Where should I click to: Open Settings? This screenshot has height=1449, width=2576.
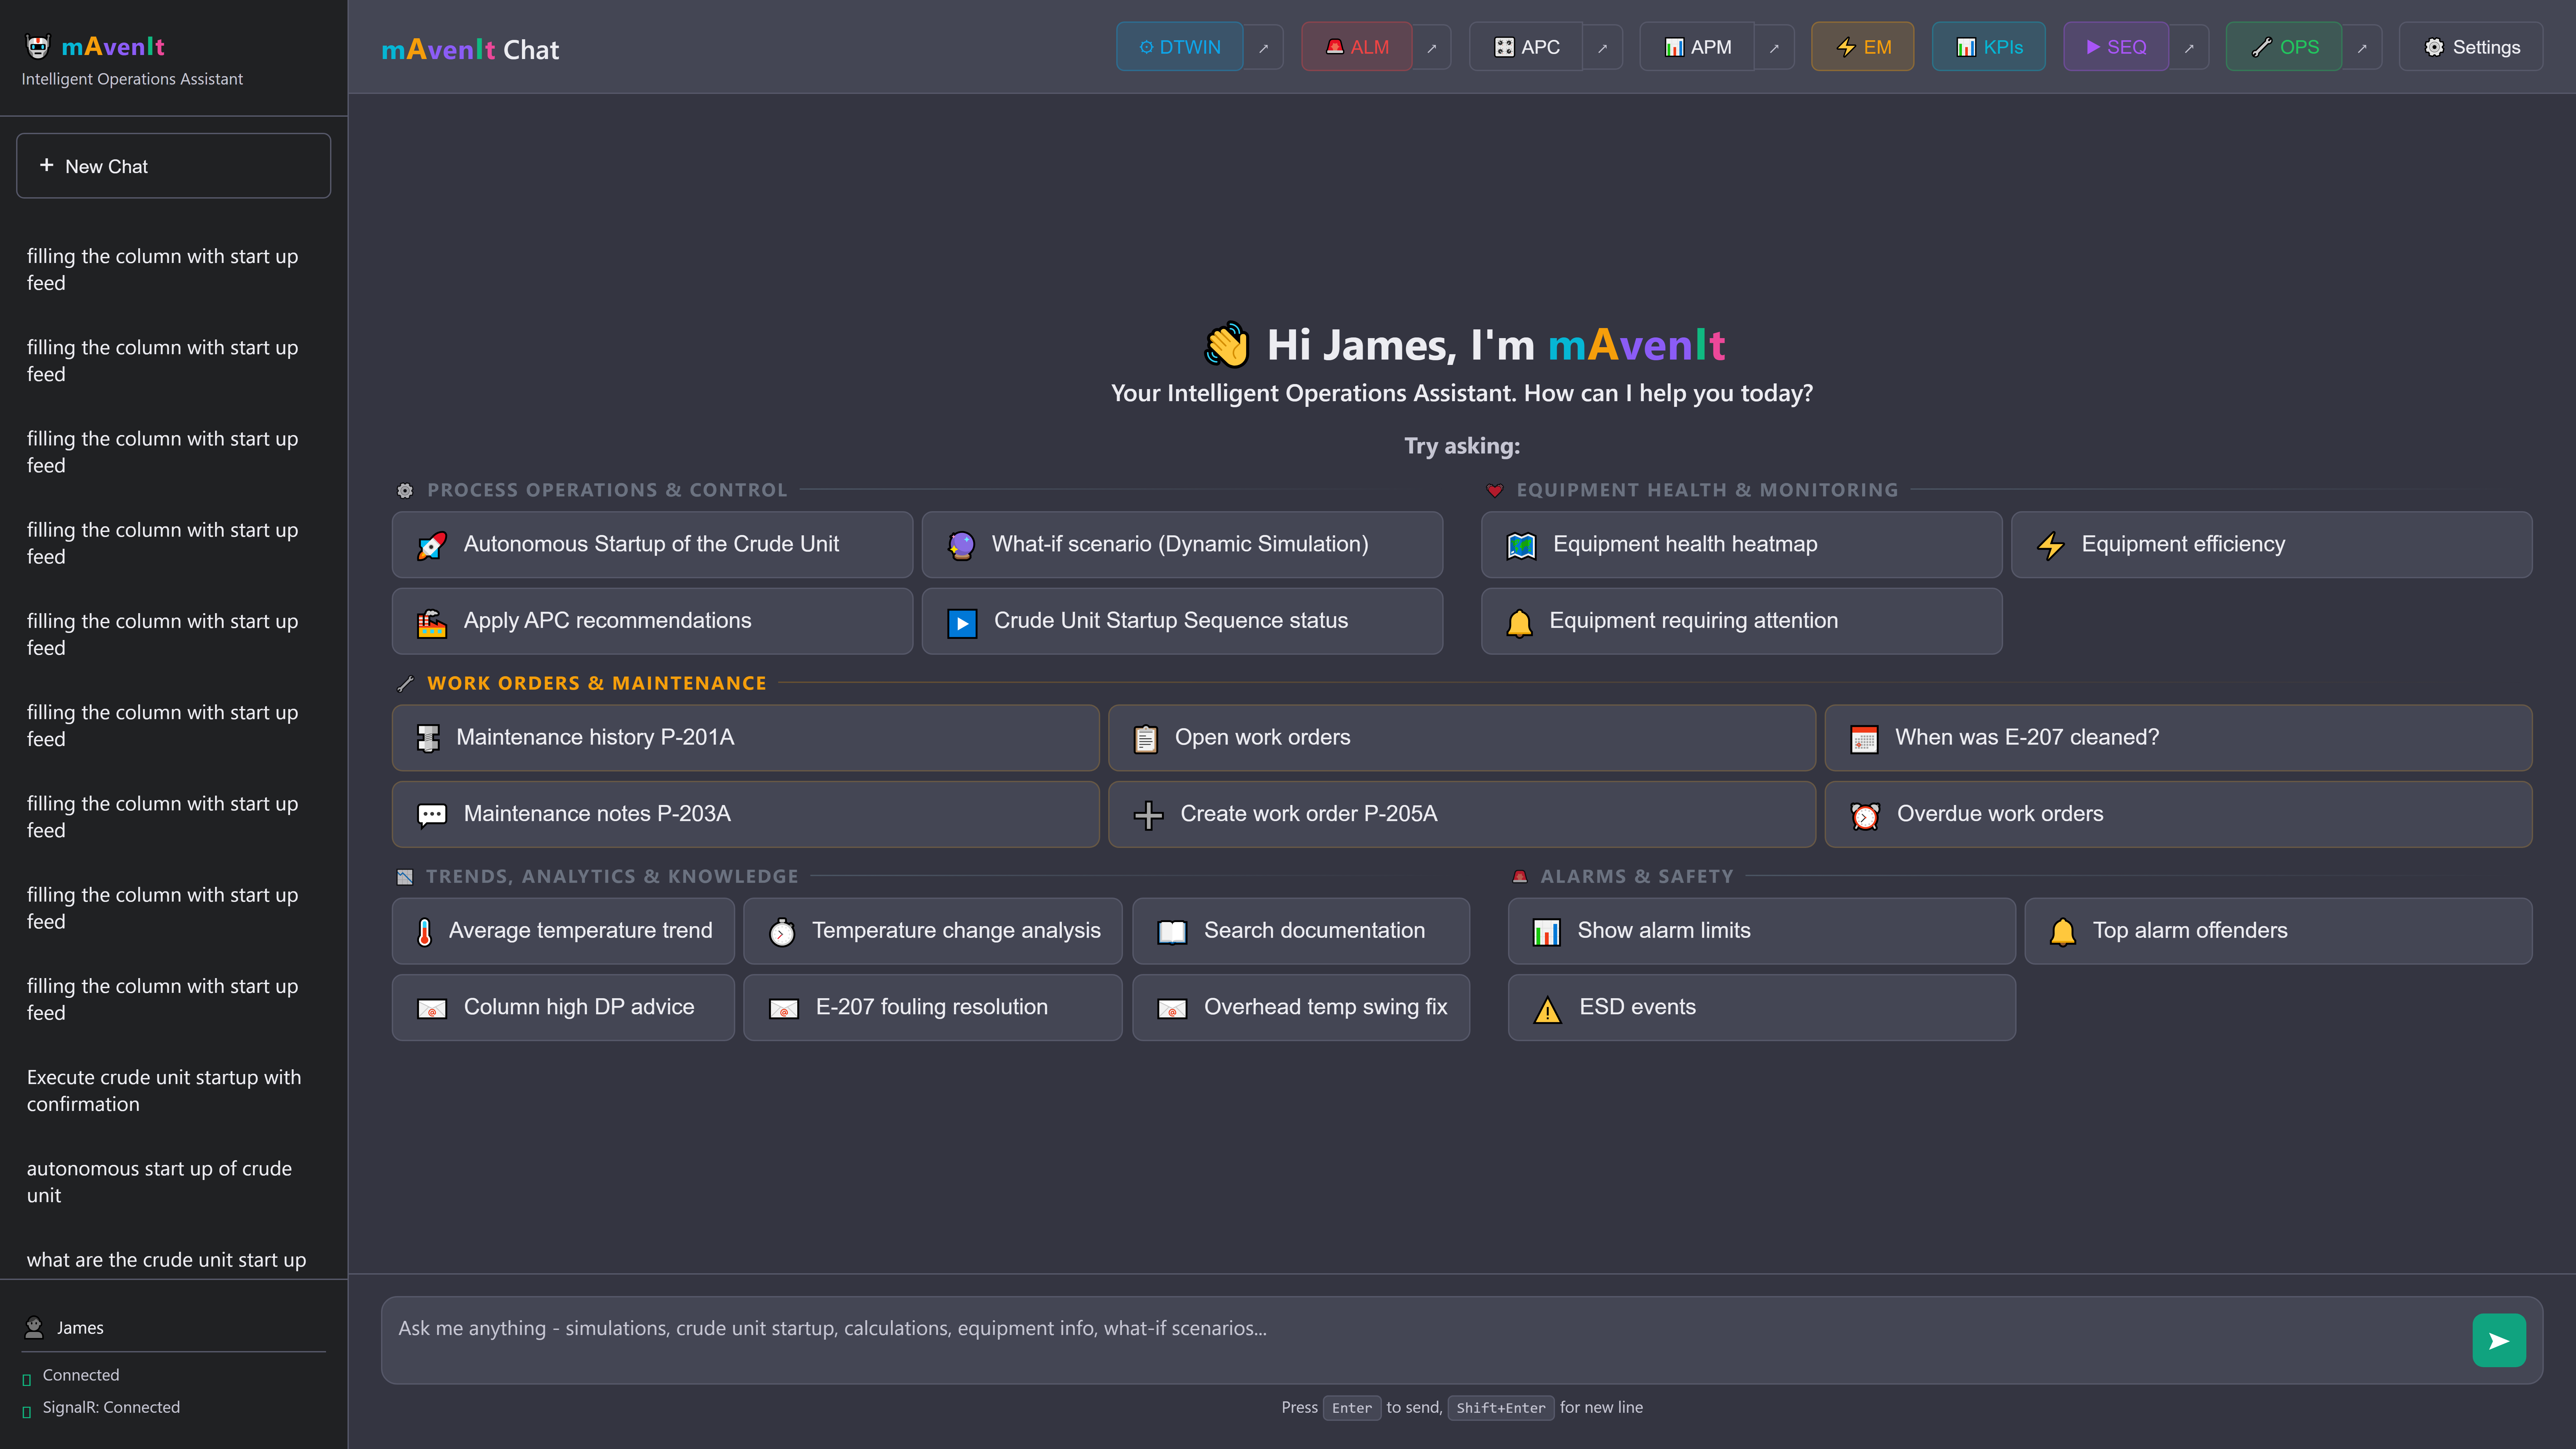coord(2471,47)
